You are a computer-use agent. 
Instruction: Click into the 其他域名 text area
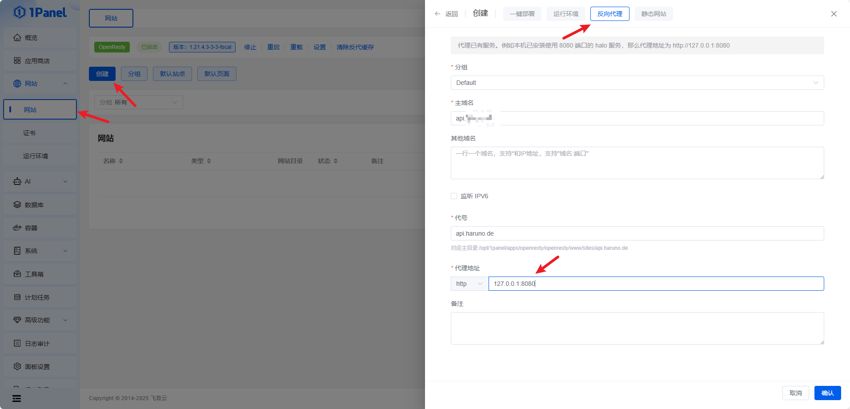click(x=637, y=163)
